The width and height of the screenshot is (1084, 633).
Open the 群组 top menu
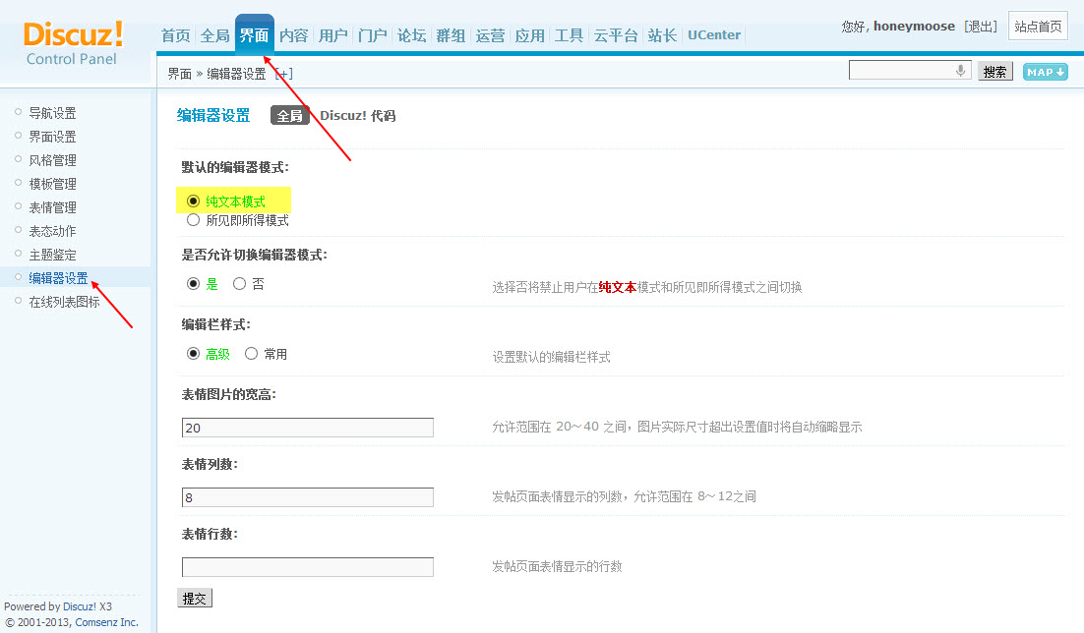click(x=451, y=35)
